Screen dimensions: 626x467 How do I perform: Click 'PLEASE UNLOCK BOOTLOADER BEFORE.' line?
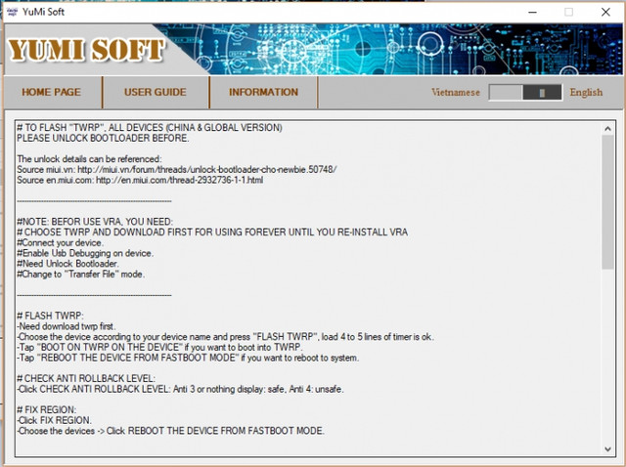pyautogui.click(x=103, y=138)
